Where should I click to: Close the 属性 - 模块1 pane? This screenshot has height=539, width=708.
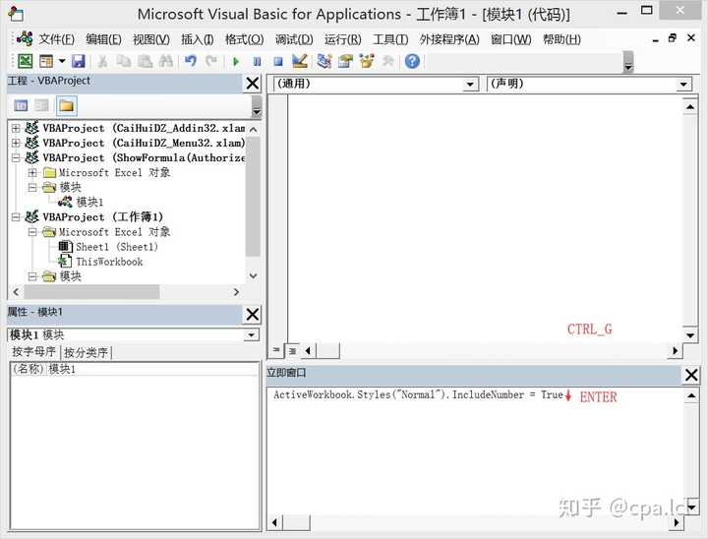coord(253,314)
